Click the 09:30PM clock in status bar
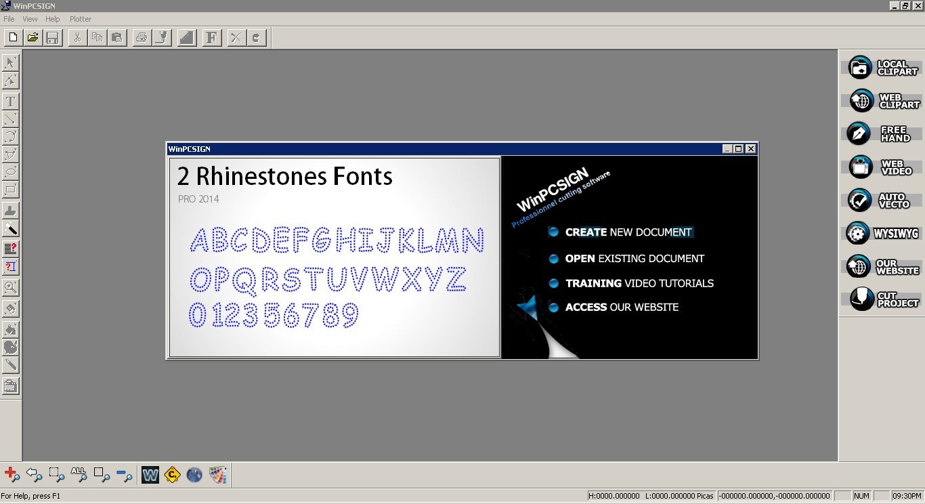The image size is (925, 504). pyautogui.click(x=907, y=496)
